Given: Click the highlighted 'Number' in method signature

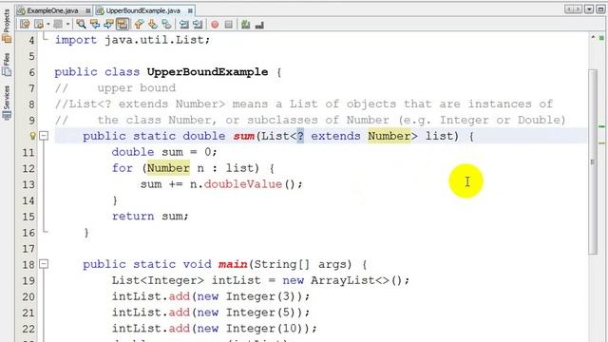Looking at the screenshot, I should 389,136.
